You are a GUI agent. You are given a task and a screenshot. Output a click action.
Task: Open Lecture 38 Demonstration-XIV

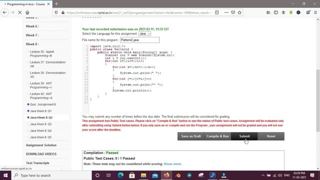pyautogui.click(x=48, y=74)
